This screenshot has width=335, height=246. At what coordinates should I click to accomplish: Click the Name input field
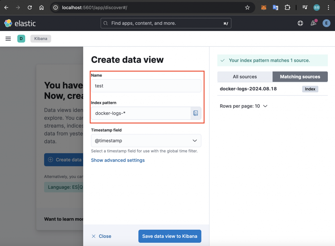[x=146, y=86]
